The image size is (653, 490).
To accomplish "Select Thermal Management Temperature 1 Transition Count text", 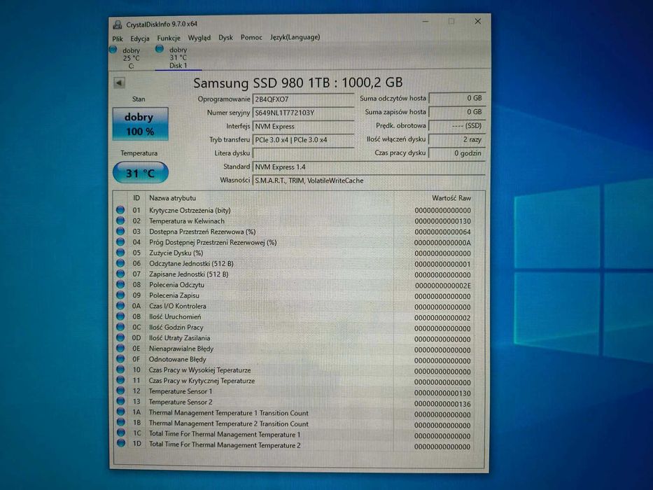I will coord(229,413).
